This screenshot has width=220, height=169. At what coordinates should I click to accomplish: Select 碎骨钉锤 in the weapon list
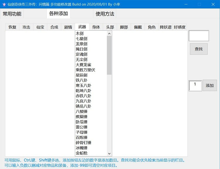pyautogui.click(x=91, y=142)
